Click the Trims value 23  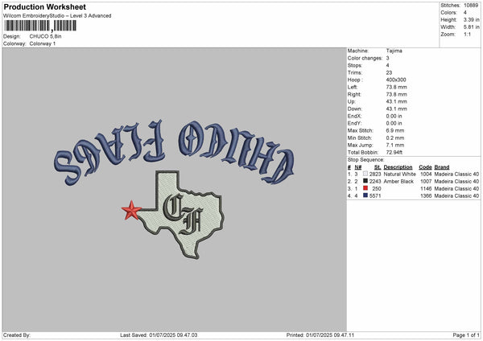pyautogui.click(x=389, y=72)
